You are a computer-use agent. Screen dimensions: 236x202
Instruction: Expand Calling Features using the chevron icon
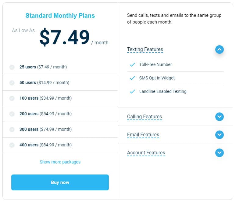tap(220, 117)
